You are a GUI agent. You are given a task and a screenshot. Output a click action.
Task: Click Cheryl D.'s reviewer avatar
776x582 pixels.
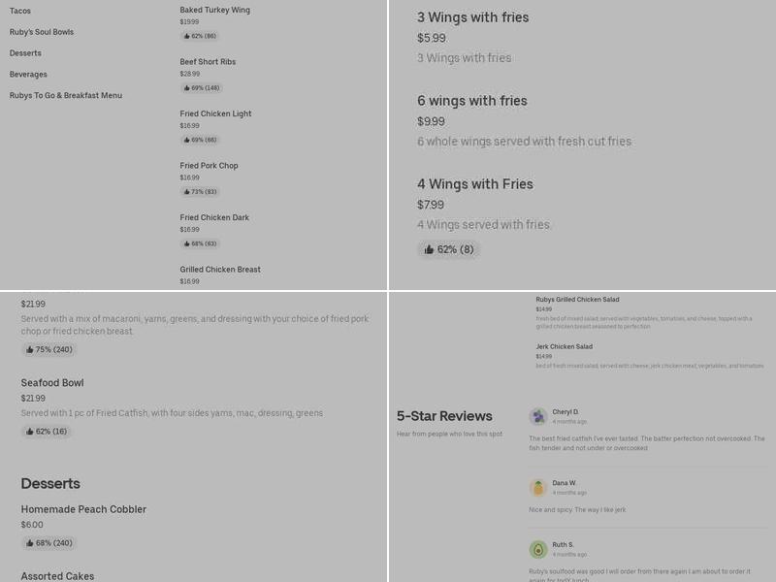click(538, 416)
